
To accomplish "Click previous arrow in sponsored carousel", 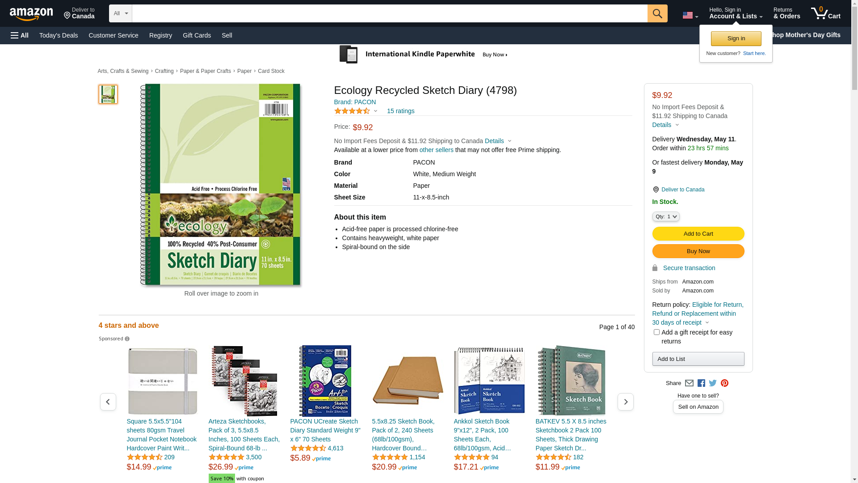I will point(108,402).
